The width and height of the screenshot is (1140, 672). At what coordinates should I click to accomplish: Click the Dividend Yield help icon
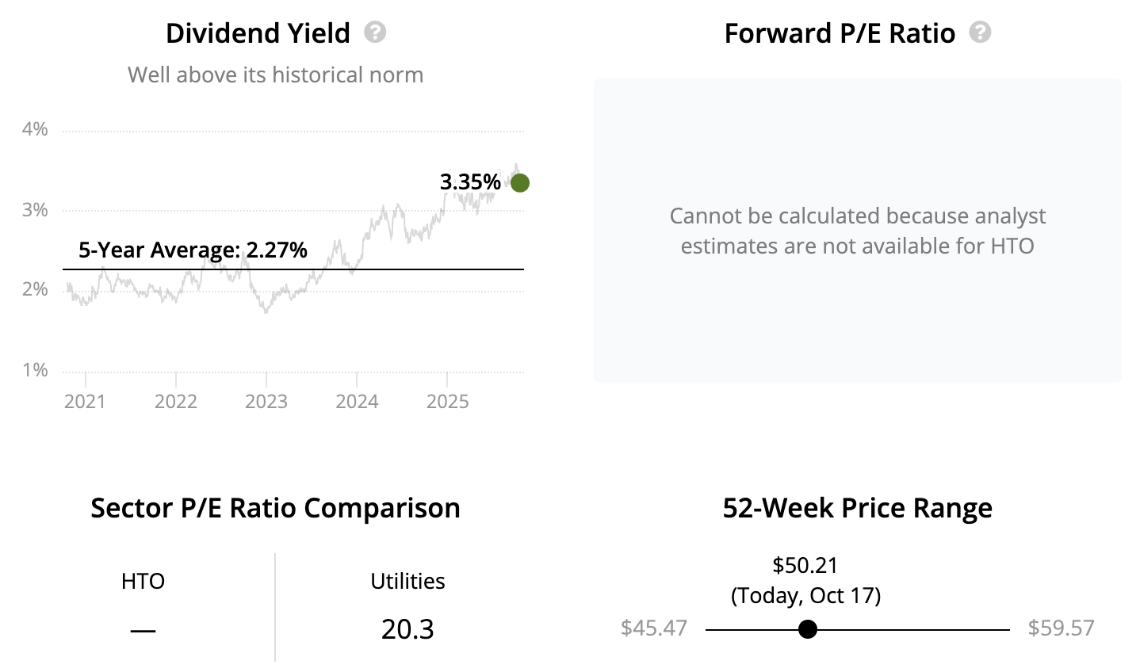click(375, 32)
